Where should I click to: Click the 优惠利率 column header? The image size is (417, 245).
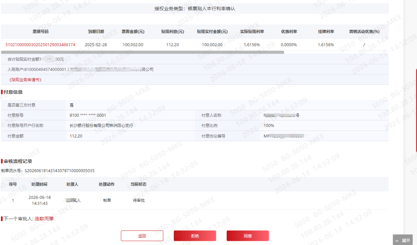point(289,32)
